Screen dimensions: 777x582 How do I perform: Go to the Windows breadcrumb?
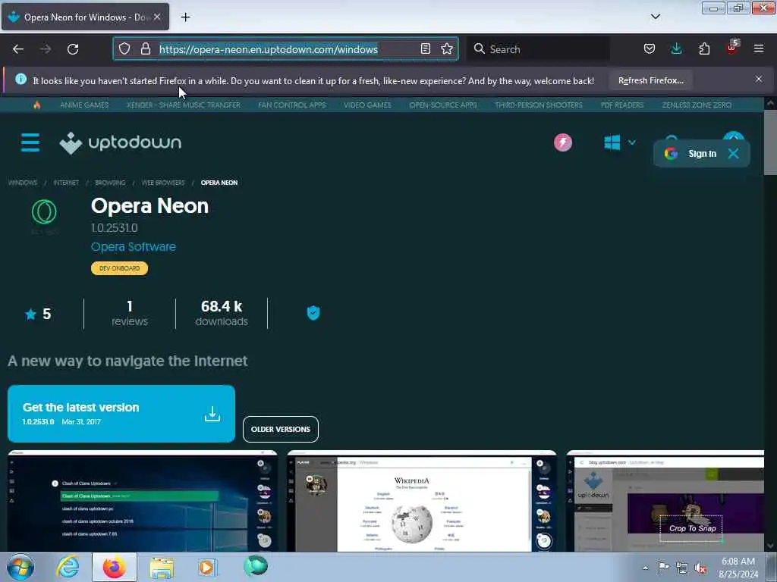(23, 183)
